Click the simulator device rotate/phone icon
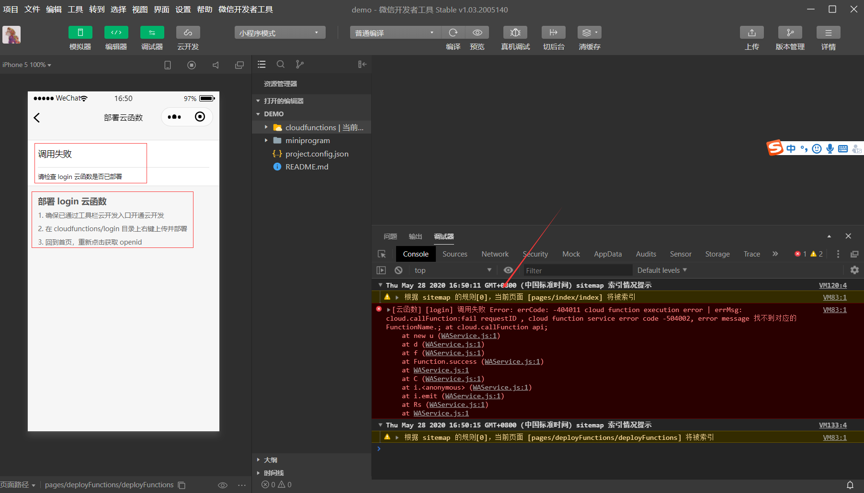The image size is (864, 493). coord(168,65)
